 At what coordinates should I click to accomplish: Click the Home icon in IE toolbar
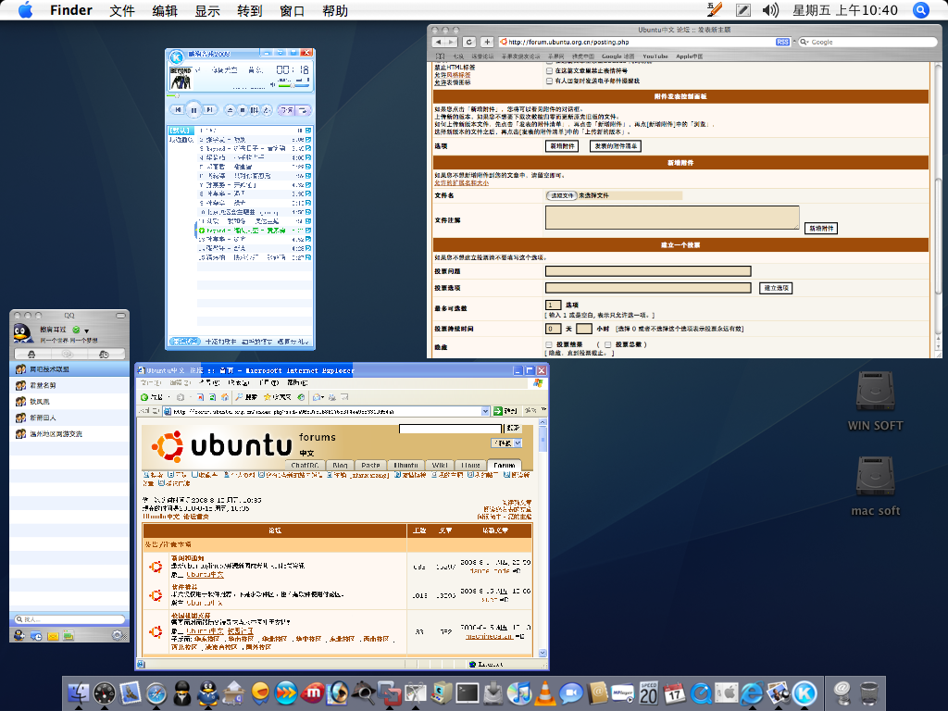224,397
